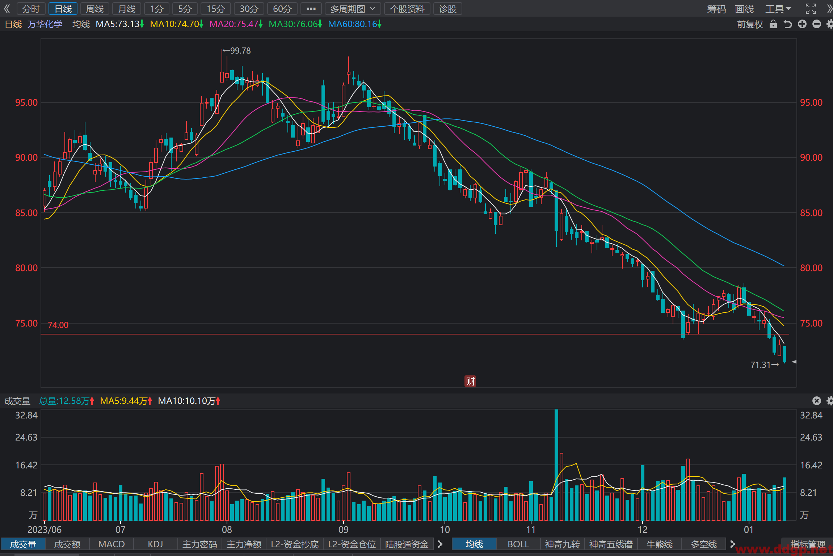Show more bottom indicator tabs arrow
This screenshot has height=556, width=833.
440,544
